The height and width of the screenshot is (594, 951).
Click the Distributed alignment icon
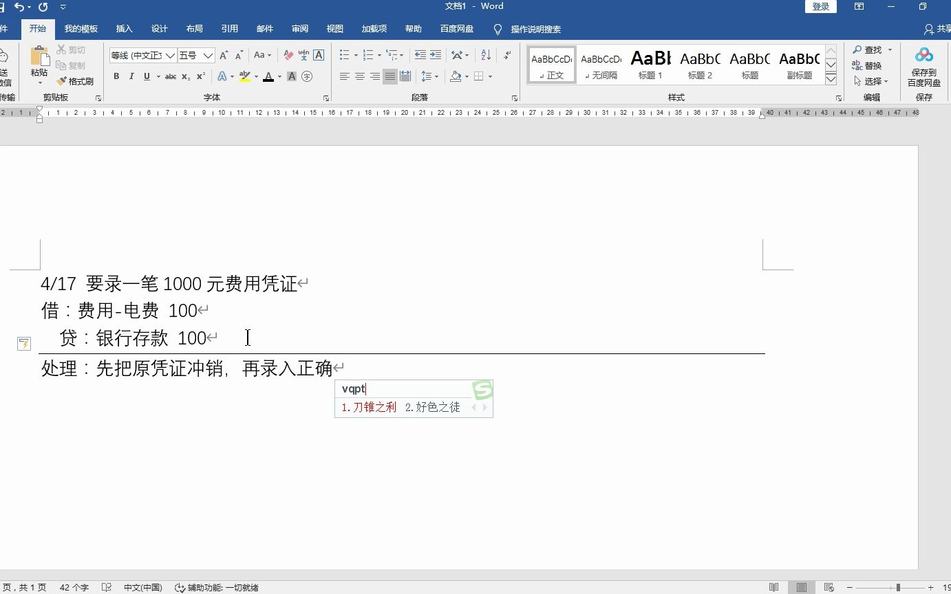click(x=405, y=76)
